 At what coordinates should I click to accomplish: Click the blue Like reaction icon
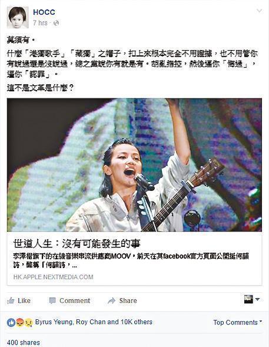tap(11, 323)
